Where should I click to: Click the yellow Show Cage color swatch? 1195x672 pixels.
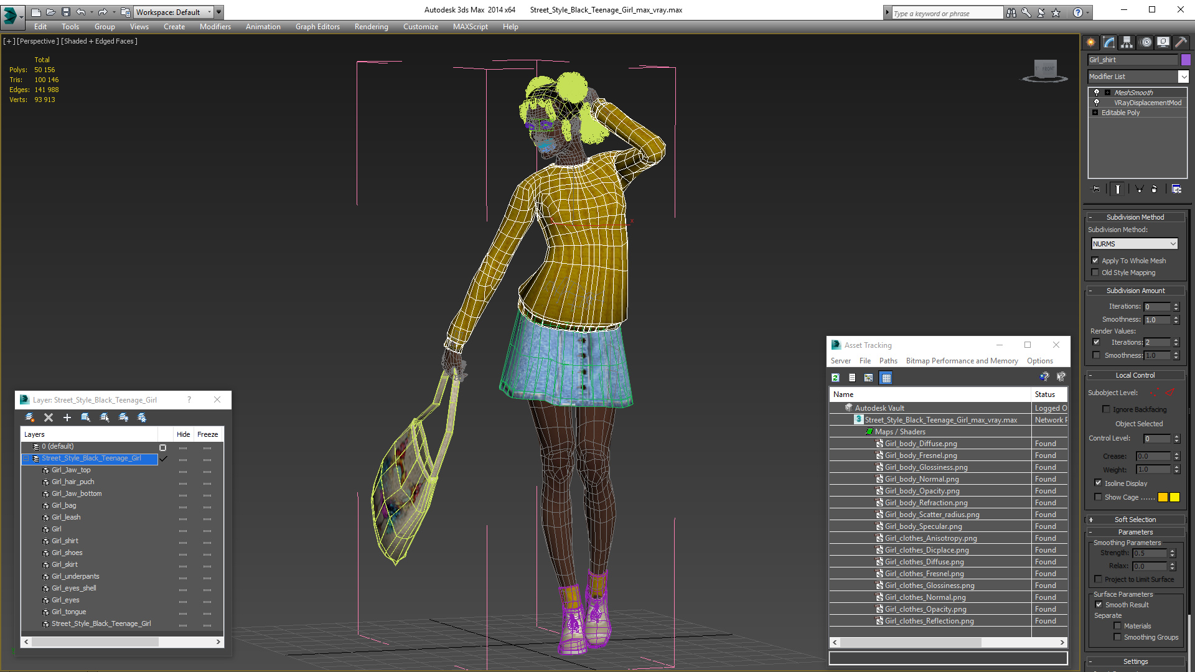1174,497
